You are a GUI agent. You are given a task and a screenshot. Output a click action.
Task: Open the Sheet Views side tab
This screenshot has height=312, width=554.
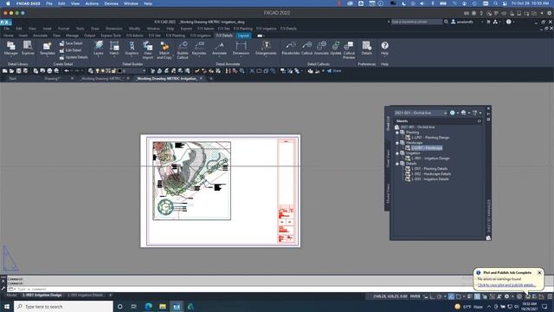[388, 158]
